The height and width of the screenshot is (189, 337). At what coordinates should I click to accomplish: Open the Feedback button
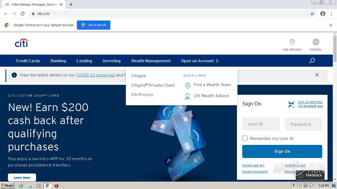[310, 175]
